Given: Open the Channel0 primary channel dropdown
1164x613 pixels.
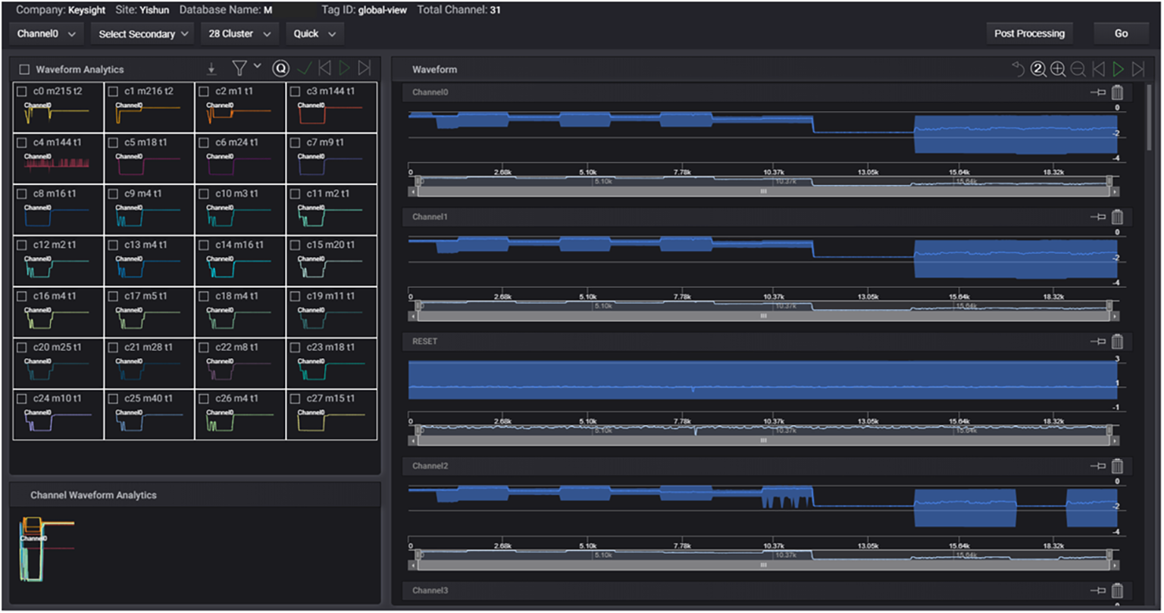Looking at the screenshot, I should tap(46, 33).
